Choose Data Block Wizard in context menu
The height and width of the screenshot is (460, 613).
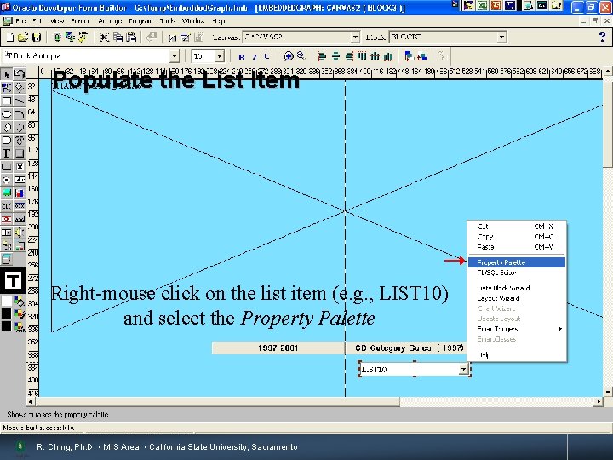(517, 288)
